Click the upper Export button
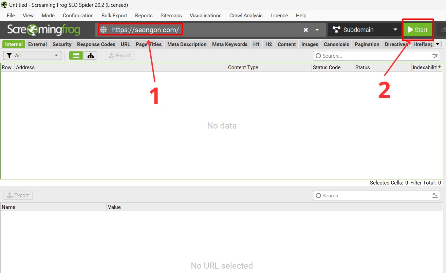This screenshot has width=446, height=273. (x=120, y=56)
